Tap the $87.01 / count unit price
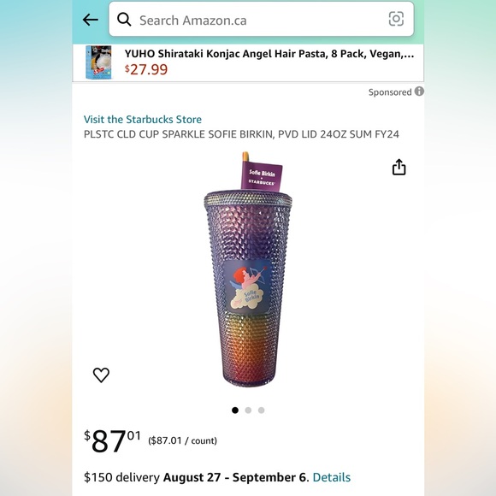 tap(182, 440)
